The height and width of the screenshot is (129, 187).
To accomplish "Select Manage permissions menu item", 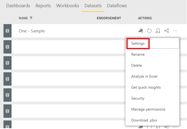I will pyautogui.click(x=148, y=109).
